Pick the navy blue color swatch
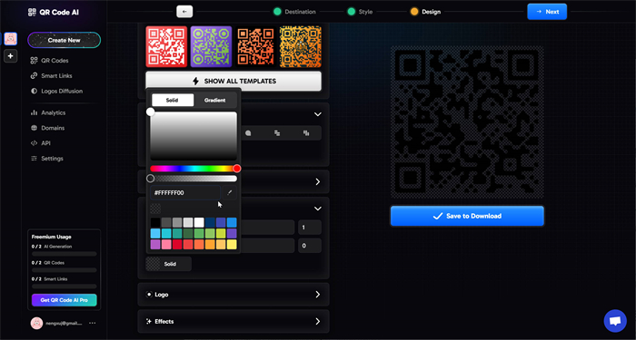The image size is (636, 340). click(210, 222)
